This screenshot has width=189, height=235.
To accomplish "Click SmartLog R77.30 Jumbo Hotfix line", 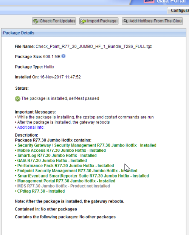I will tap(57, 156).
